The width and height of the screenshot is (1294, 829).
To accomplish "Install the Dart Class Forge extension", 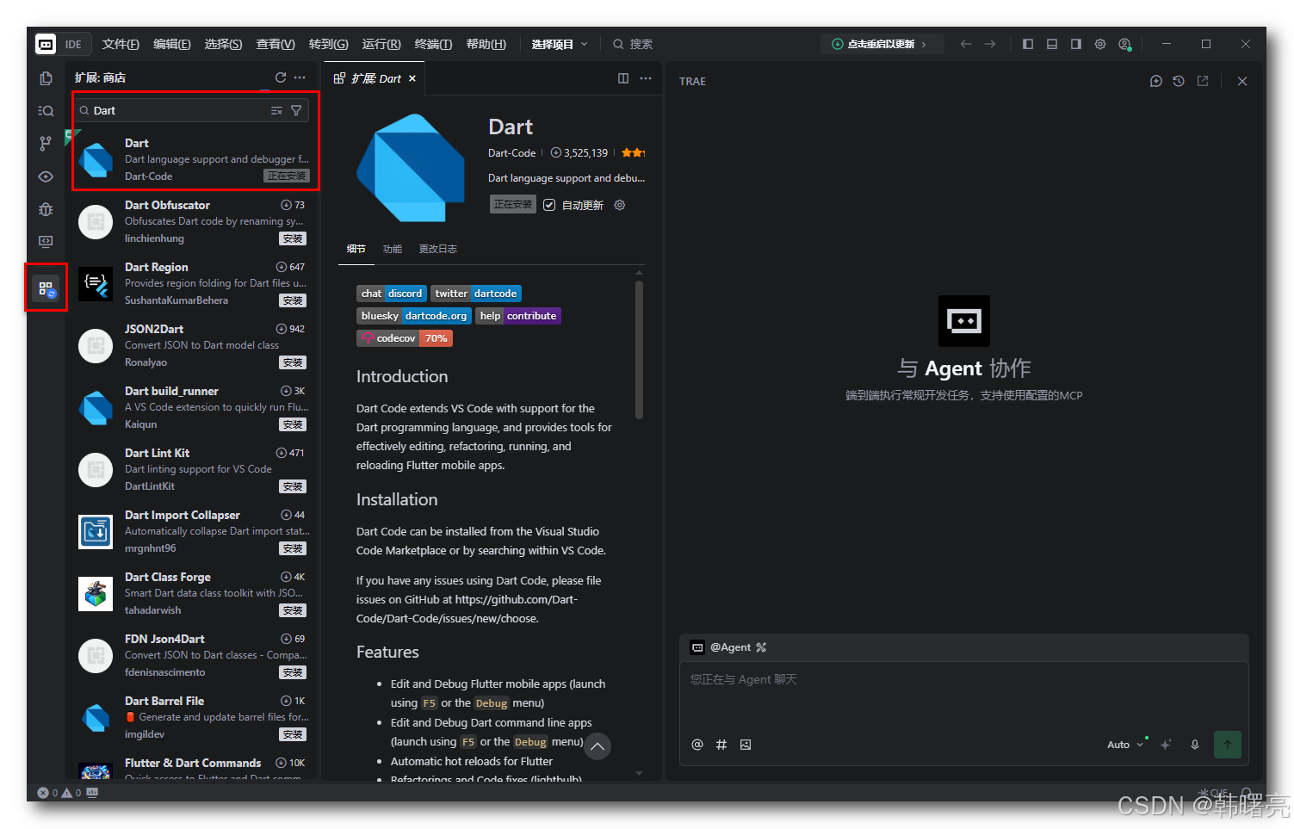I will tap(293, 610).
